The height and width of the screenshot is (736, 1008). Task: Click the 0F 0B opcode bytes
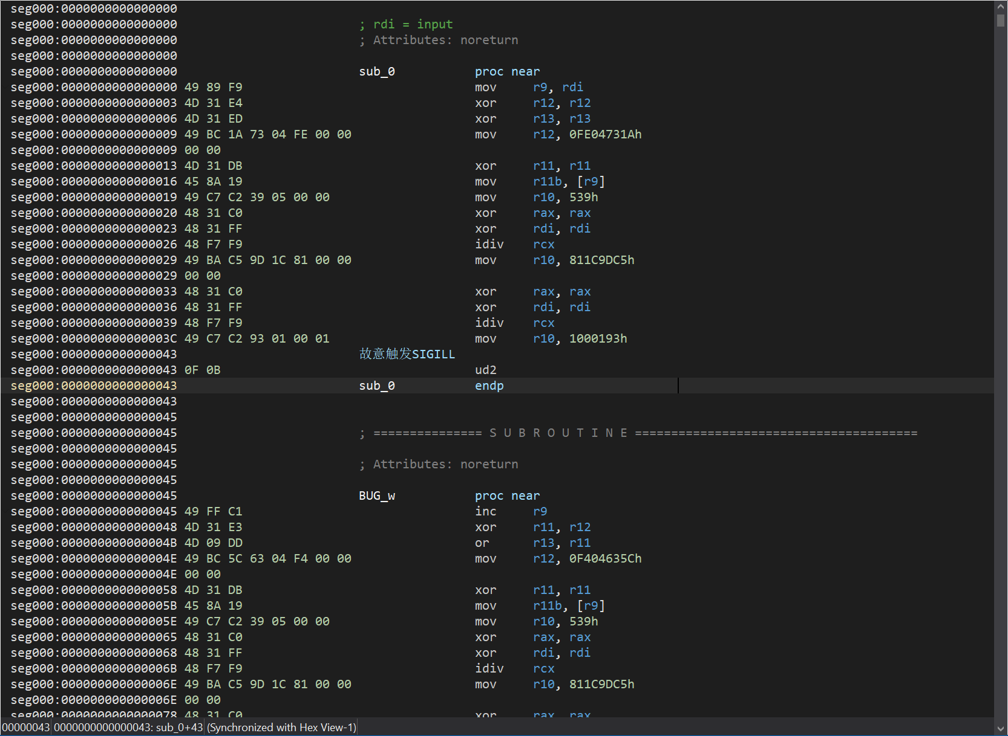(x=202, y=370)
